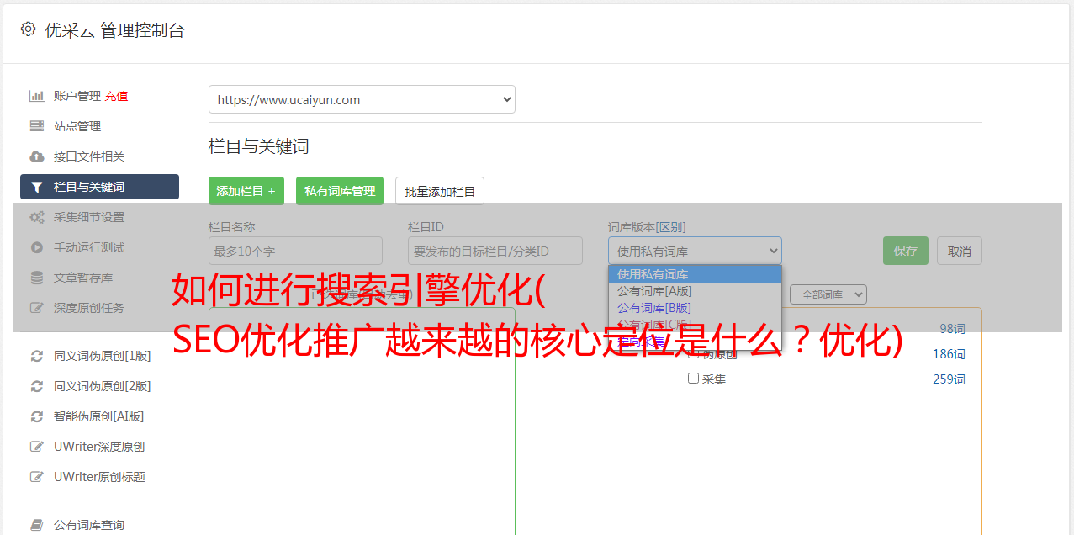Click the 栏目名称 input field
The height and width of the screenshot is (535, 1074).
[295, 251]
